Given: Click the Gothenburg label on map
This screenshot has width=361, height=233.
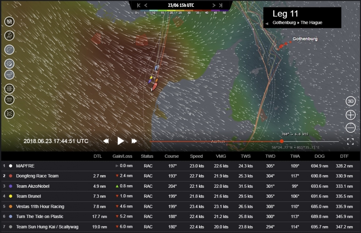Looking at the screenshot, I should tap(305, 39).
